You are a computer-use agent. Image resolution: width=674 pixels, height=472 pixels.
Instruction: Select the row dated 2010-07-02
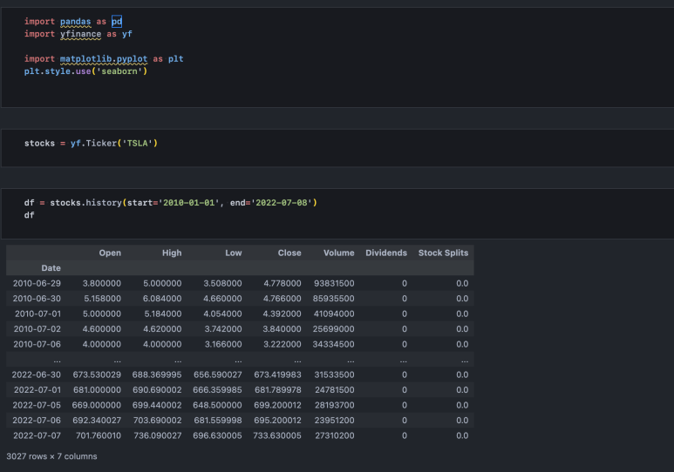click(x=240, y=329)
